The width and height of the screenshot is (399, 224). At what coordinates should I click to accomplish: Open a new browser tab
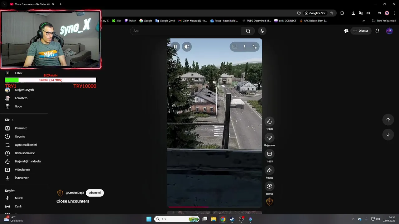[x=60, y=4]
